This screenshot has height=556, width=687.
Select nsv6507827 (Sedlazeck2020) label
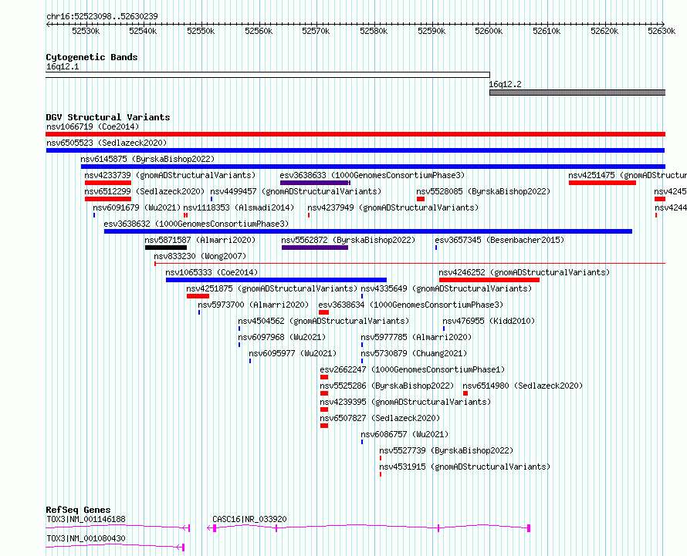(x=380, y=418)
